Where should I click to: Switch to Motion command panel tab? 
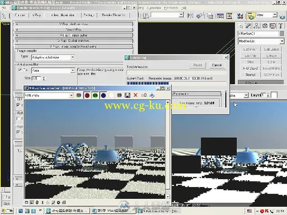(265, 26)
